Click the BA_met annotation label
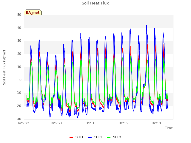 [x=33, y=13]
